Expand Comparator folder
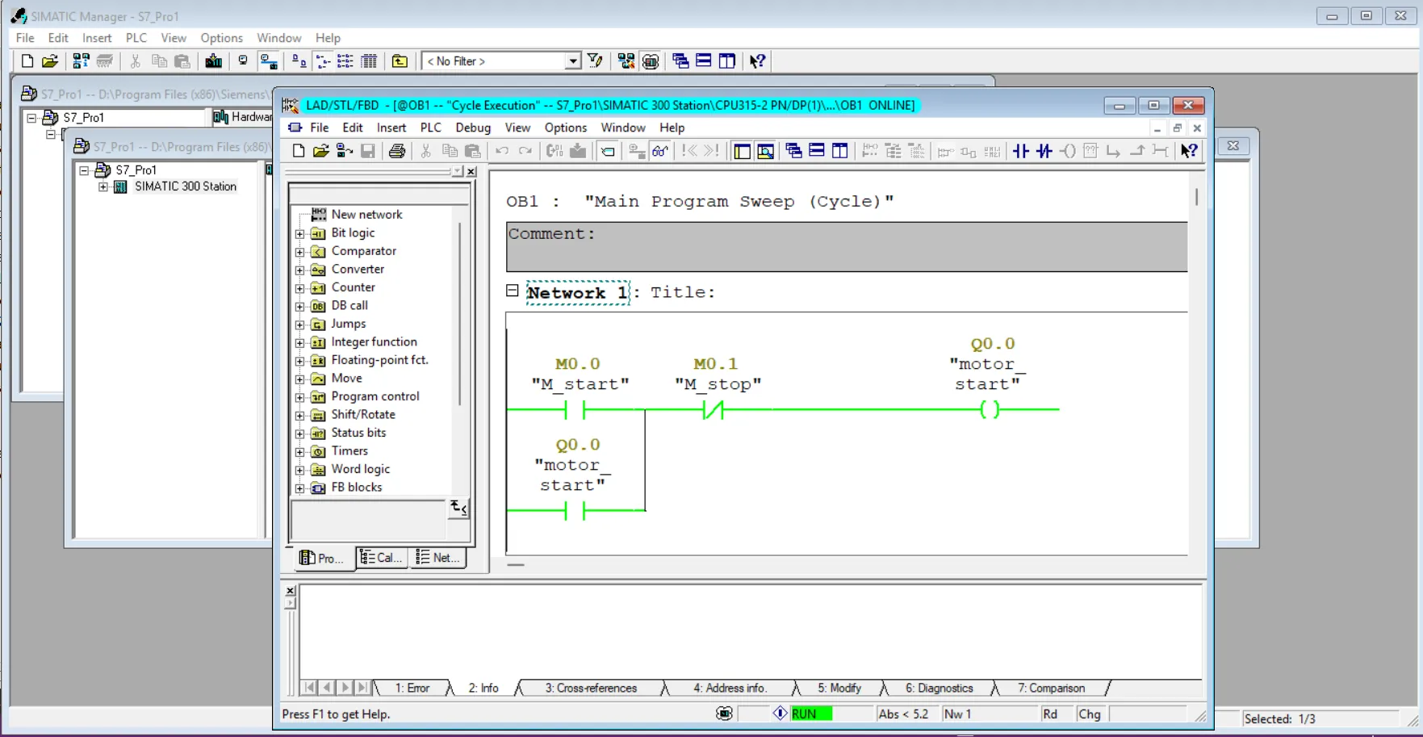The image size is (1423, 737). click(299, 252)
